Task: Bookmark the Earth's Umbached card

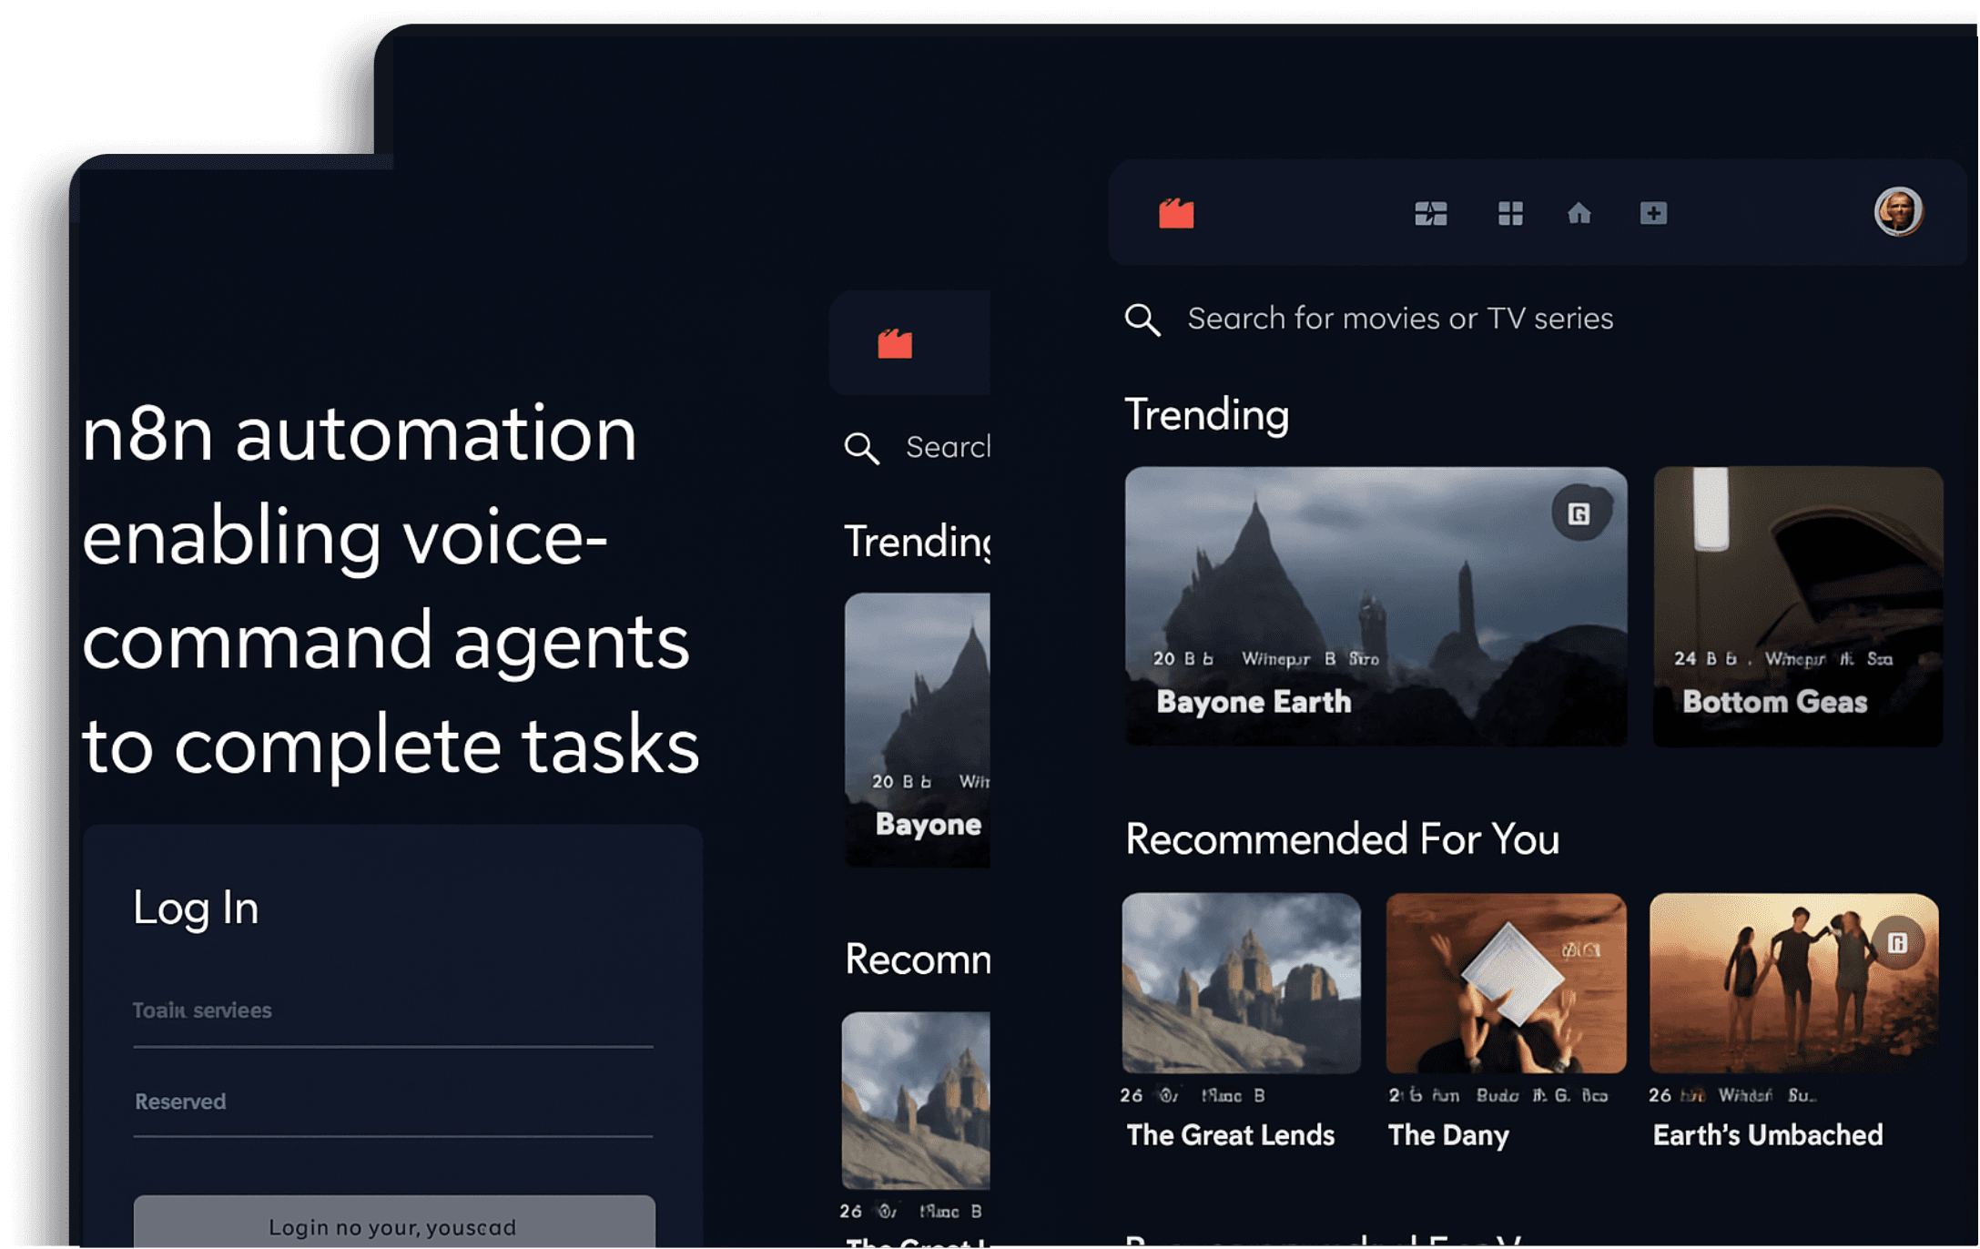Action: [x=1898, y=943]
